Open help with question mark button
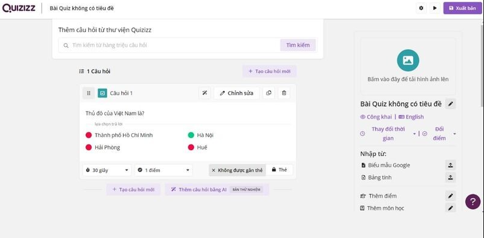Viewport: 484px width, 238px height. tap(472, 202)
